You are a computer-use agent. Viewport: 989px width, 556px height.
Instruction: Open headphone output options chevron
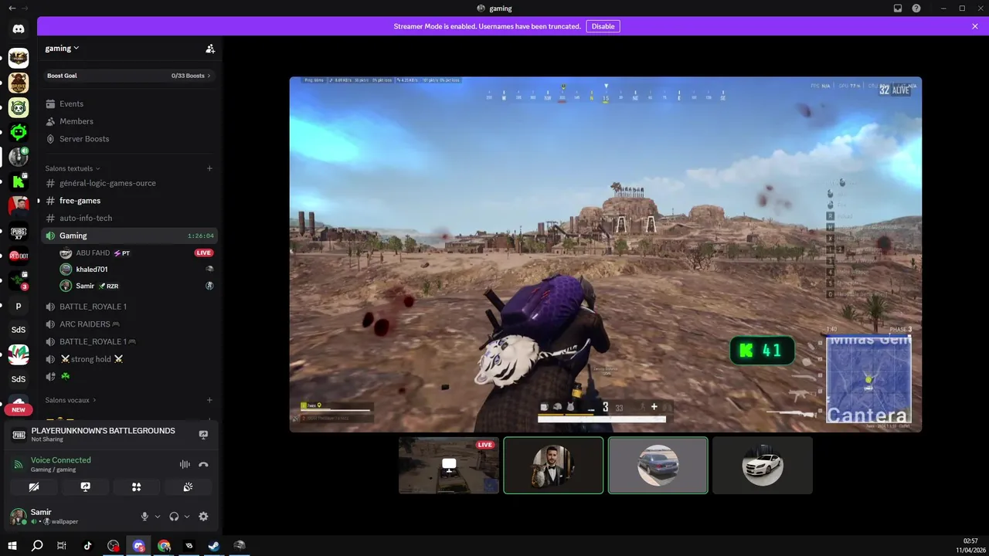coord(187,517)
